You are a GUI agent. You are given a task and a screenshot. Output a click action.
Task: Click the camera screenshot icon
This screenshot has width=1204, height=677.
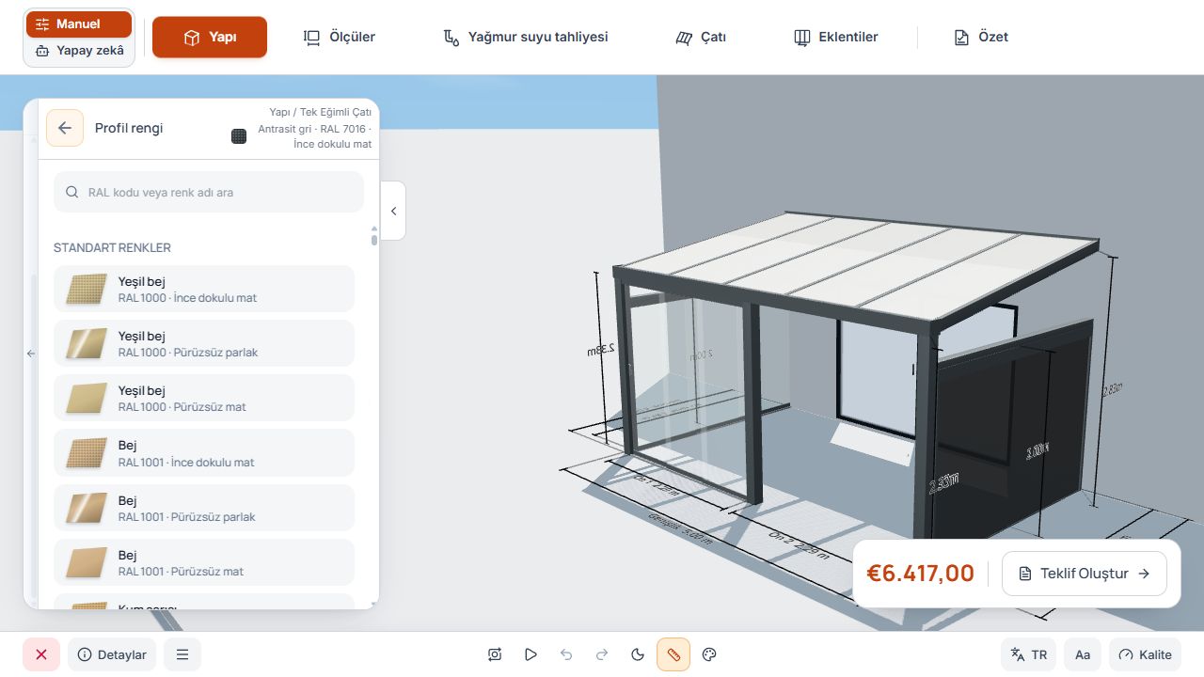[495, 654]
